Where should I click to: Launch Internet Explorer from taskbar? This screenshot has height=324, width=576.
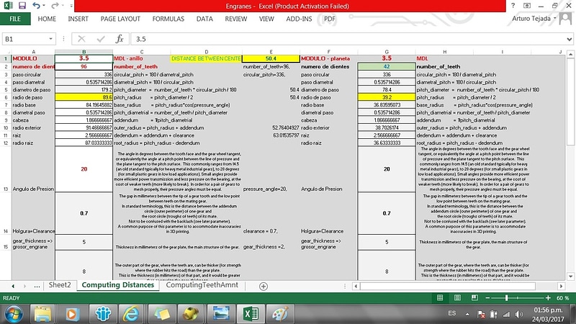(x=131, y=314)
